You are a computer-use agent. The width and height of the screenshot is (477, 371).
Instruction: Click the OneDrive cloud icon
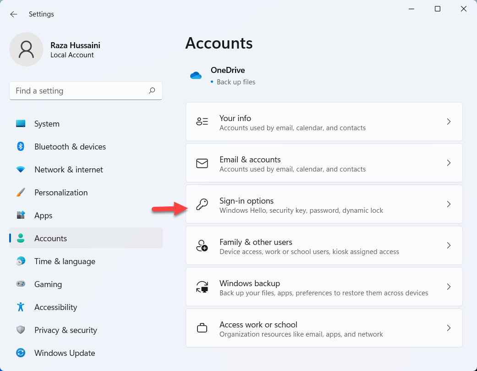click(x=196, y=76)
